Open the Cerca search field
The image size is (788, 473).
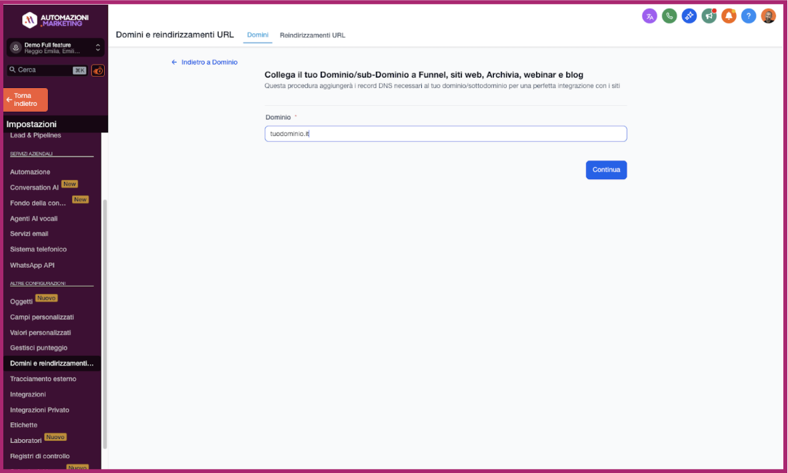(40, 69)
